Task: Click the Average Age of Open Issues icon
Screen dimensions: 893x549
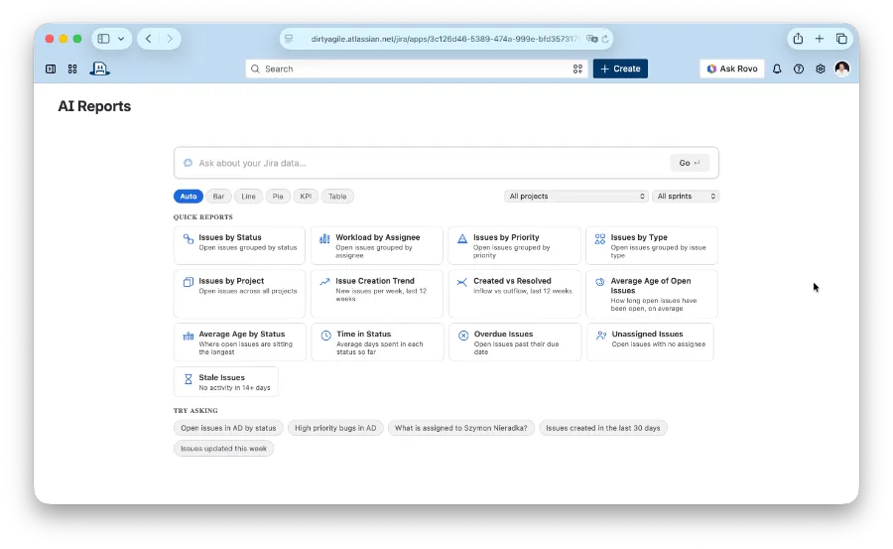Action: [x=599, y=282]
